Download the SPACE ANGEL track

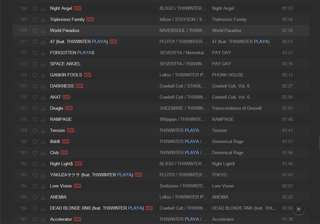click(x=43, y=64)
